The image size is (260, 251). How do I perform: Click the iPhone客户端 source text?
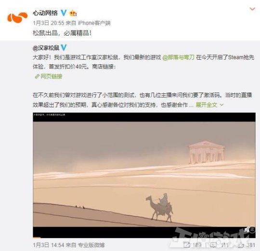pos(94,23)
